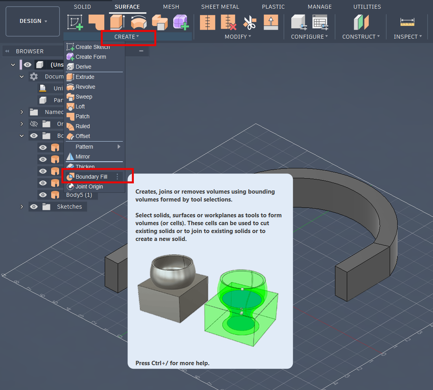
Task: Click the Boundary Fill more-options dots
Action: pos(117,177)
